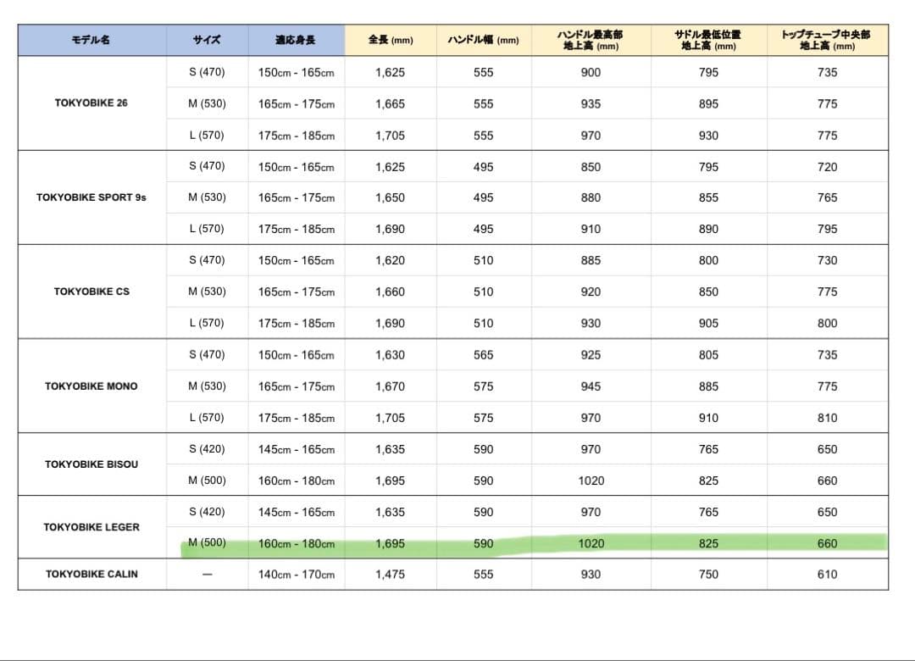Select the 565 handle width value
915x661 pixels.
point(484,355)
